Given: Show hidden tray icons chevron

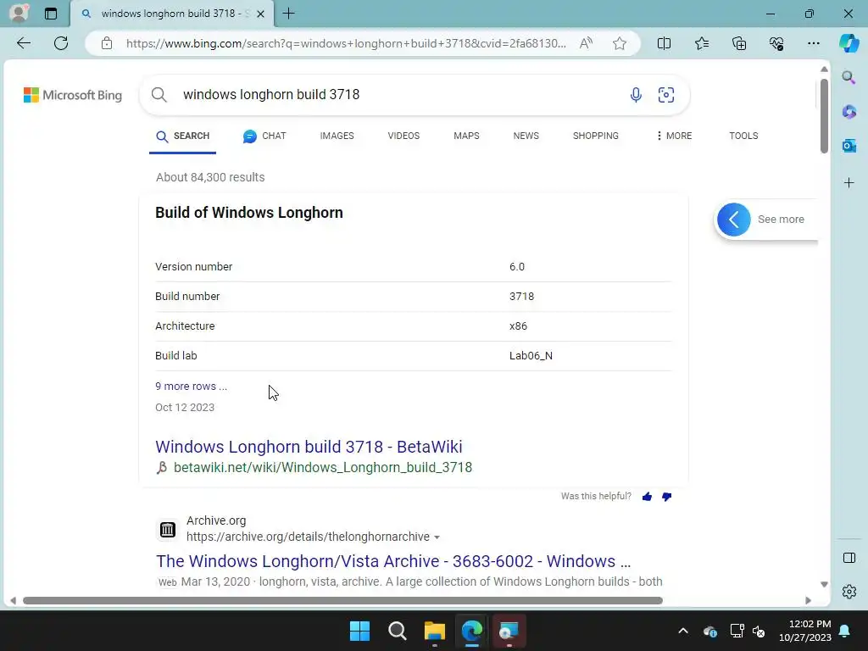Looking at the screenshot, I should click(683, 631).
